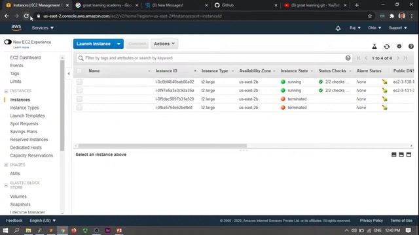Viewport: 419px width, 235px height.
Task: Open the Services dropdown menu
Action: (x=43, y=27)
